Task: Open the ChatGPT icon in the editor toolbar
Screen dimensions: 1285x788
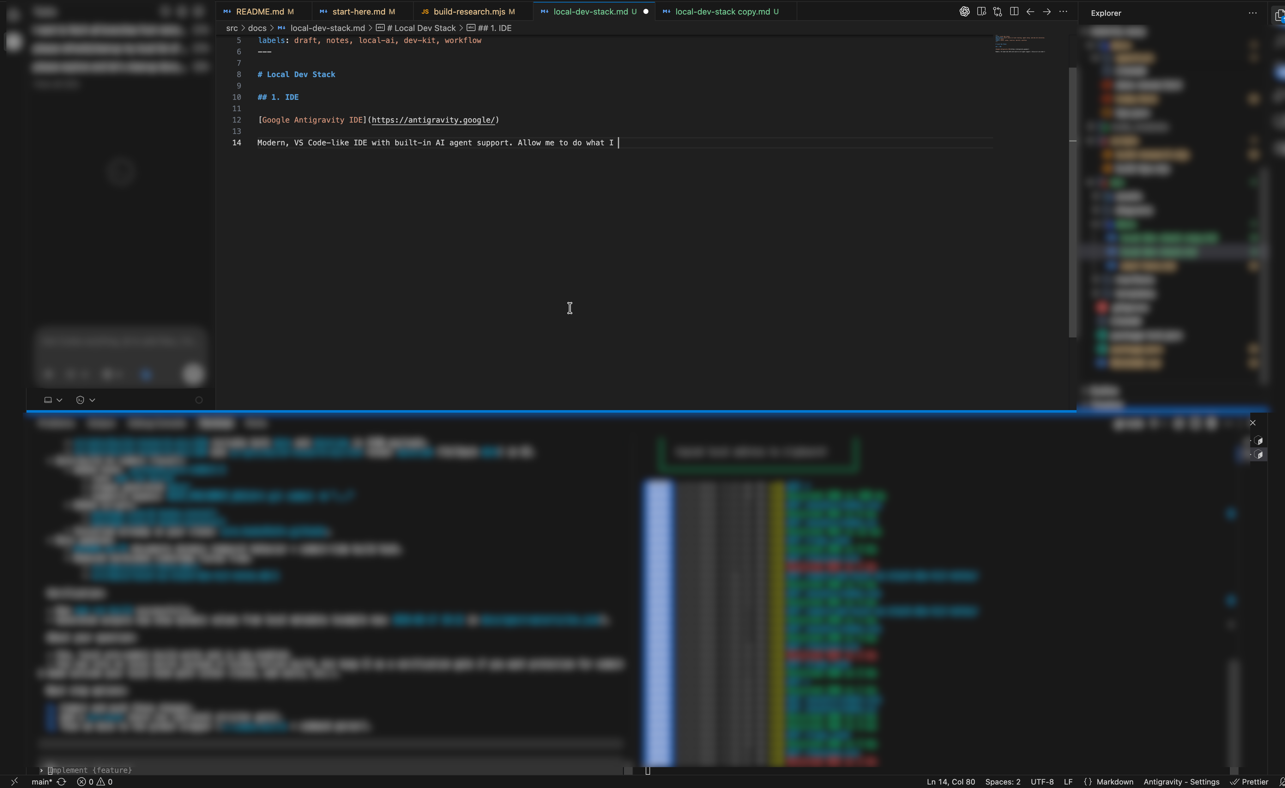Action: click(x=964, y=11)
